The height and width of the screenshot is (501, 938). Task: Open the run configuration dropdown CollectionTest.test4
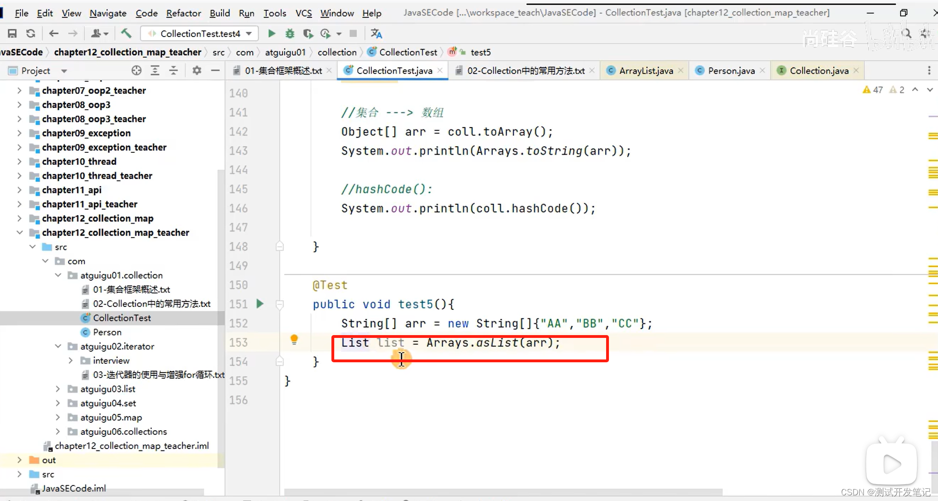tap(200, 33)
